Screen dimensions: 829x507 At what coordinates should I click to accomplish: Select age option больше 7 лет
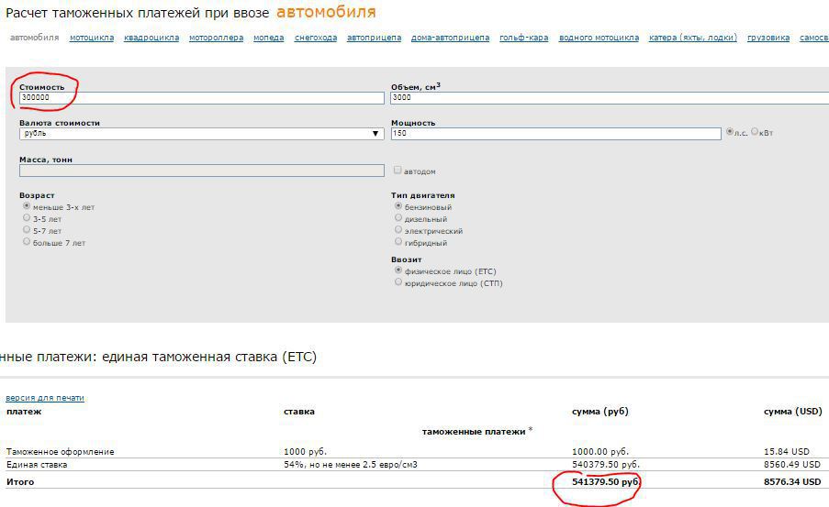pos(27,242)
